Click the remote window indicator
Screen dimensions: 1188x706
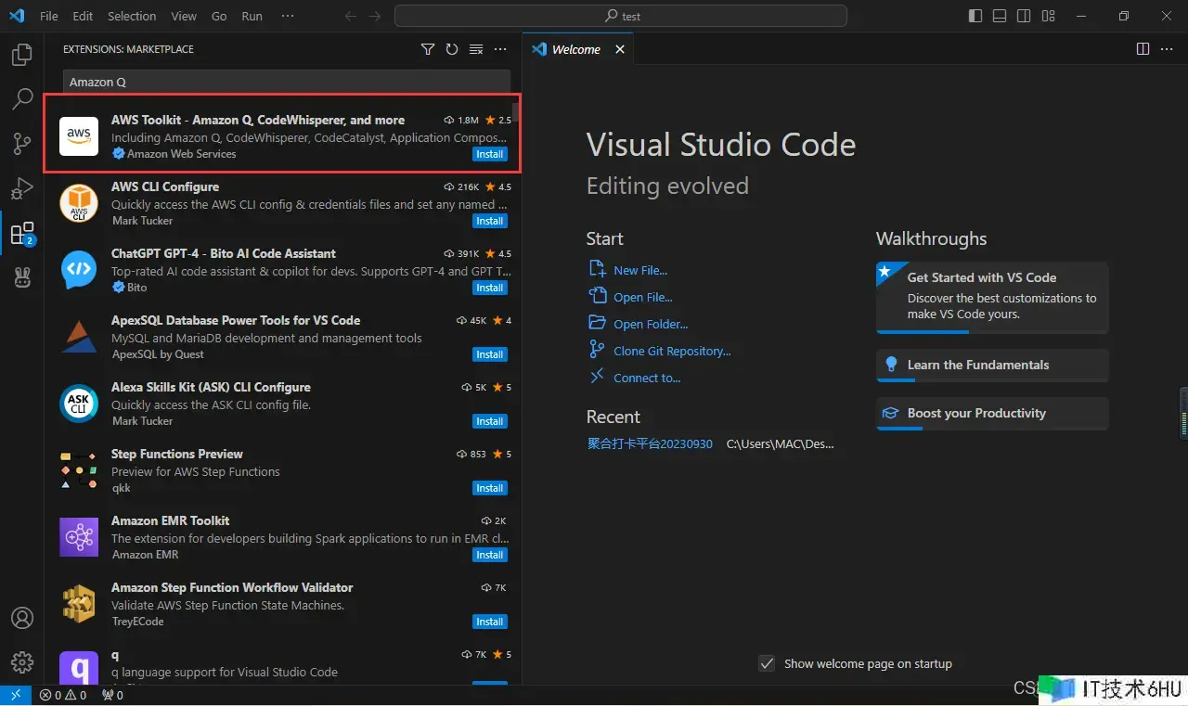pyautogui.click(x=16, y=695)
